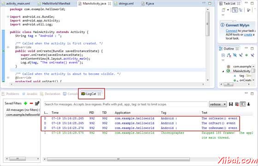Select the MainActivity class in Outline

click(239, 71)
